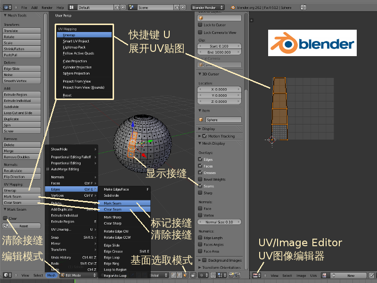This screenshot has width=377, height=283.
Task: Click the Loop Cut and Slide button
Action: [22, 113]
